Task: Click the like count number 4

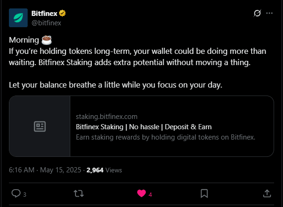Action: tap(150, 194)
